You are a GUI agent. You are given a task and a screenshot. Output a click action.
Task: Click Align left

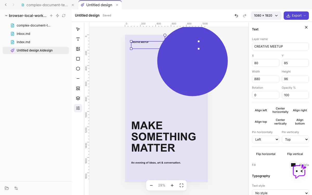(261, 110)
